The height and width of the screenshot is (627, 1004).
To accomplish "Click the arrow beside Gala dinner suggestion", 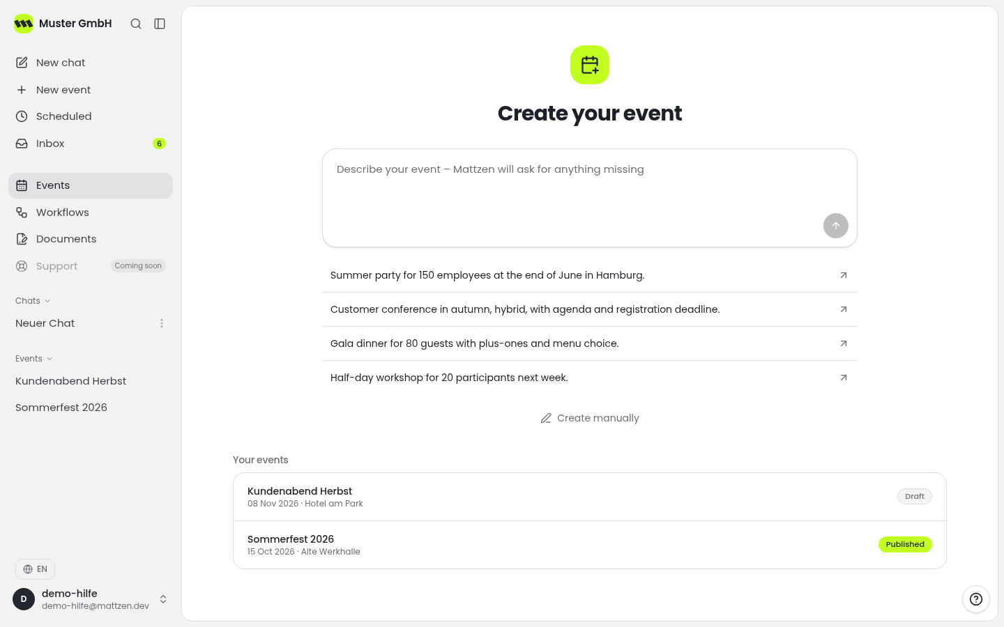I will click(x=844, y=343).
